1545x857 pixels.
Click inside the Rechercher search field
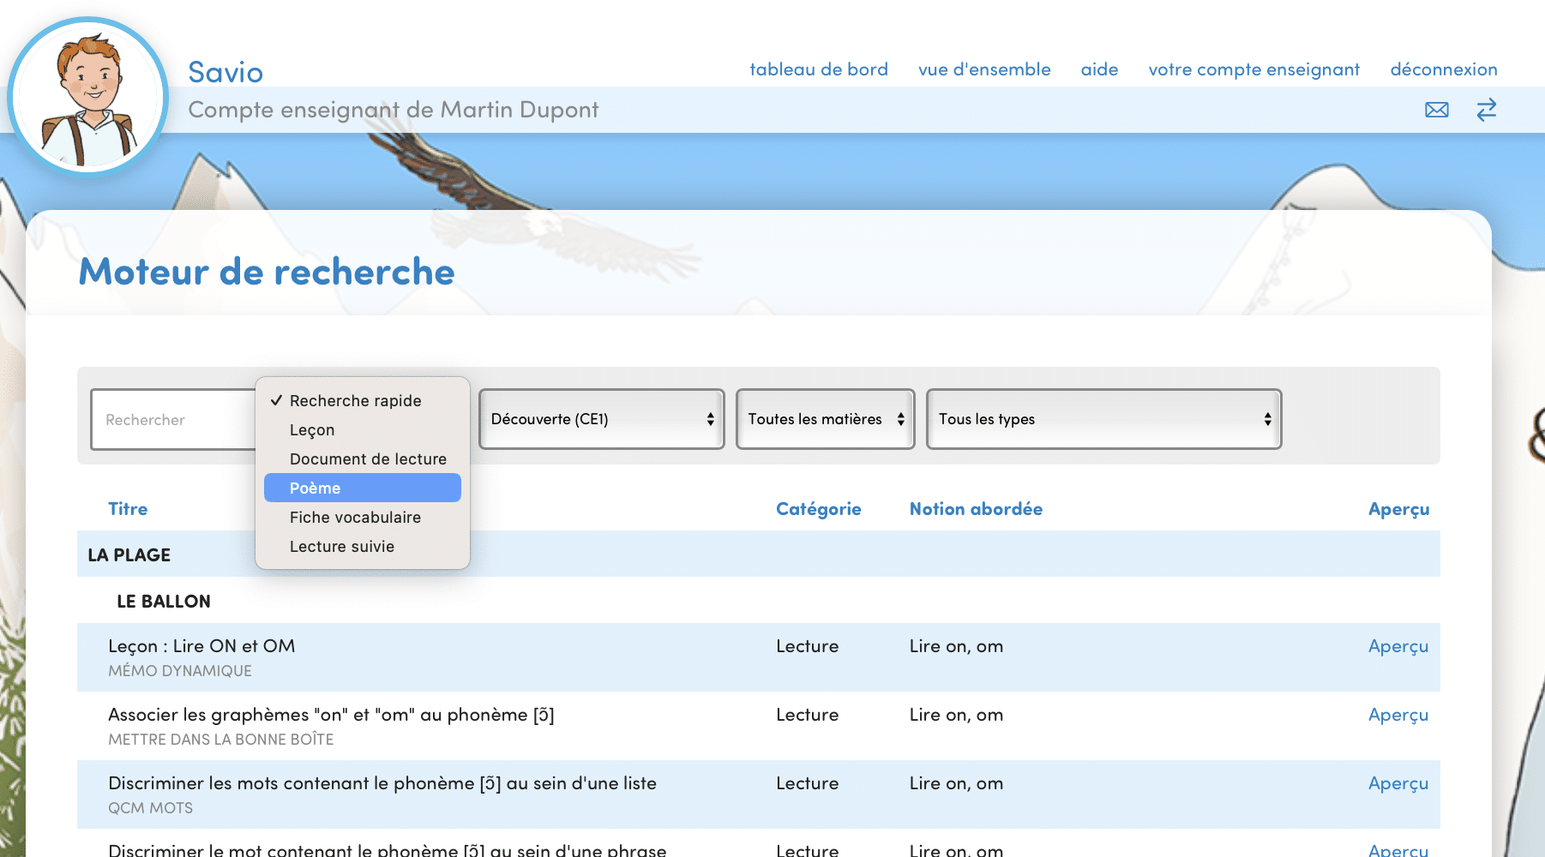coord(171,419)
